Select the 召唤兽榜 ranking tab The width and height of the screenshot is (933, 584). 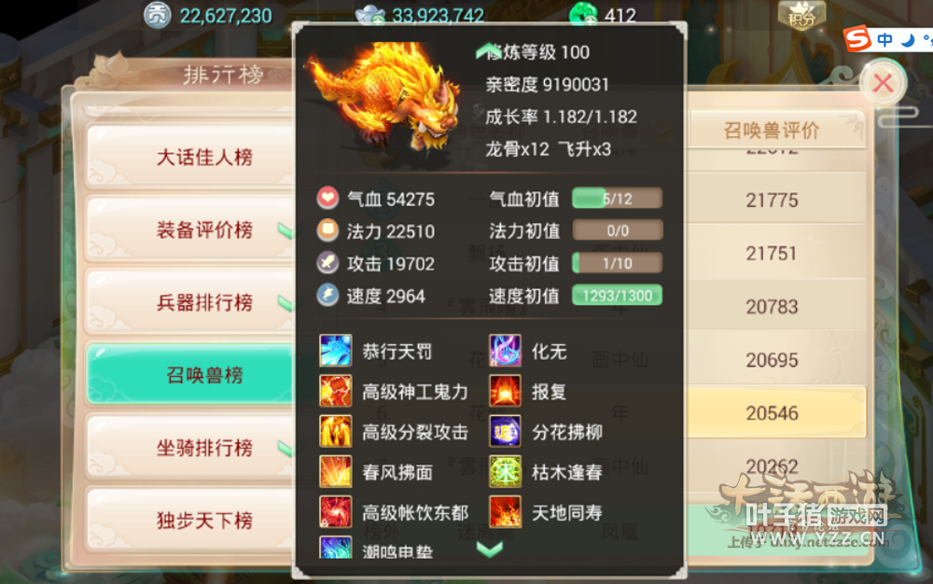coord(190,375)
